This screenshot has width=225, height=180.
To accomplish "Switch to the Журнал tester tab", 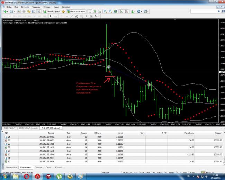I will click(58, 167).
